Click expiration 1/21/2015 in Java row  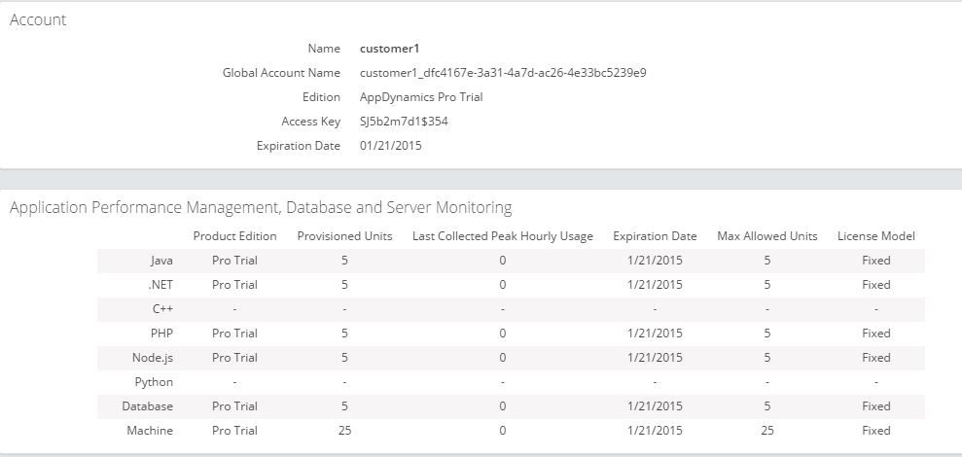click(x=655, y=261)
